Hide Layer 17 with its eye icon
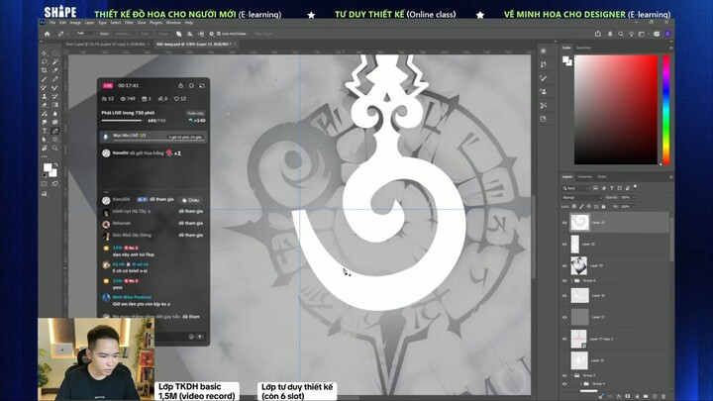The image size is (713, 401). 564,317
